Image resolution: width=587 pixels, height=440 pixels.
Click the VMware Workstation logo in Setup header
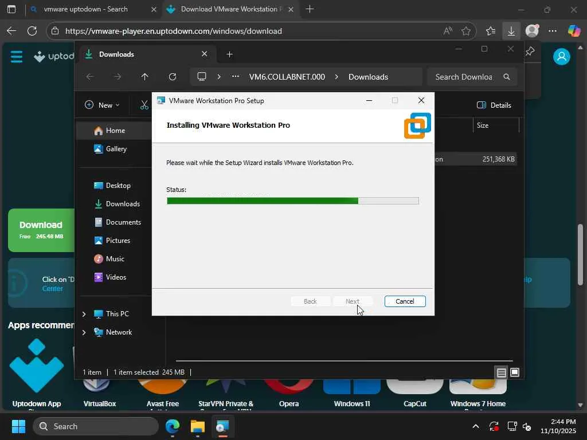point(417,125)
